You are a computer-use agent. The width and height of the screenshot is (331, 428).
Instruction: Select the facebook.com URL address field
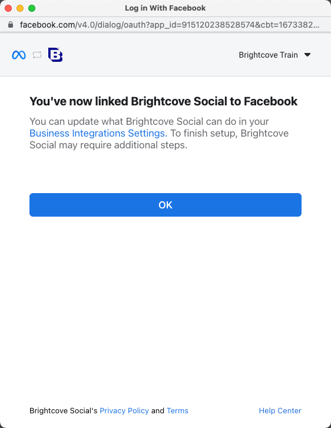[169, 25]
